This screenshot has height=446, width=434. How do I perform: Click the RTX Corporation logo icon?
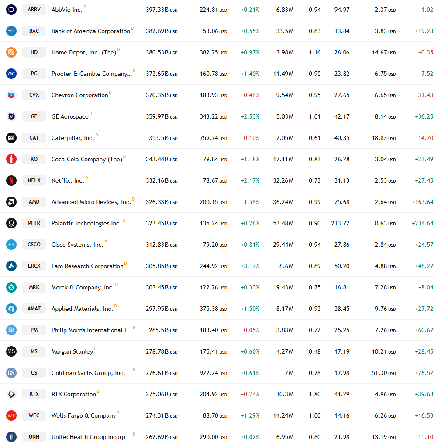pyautogui.click(x=11, y=394)
